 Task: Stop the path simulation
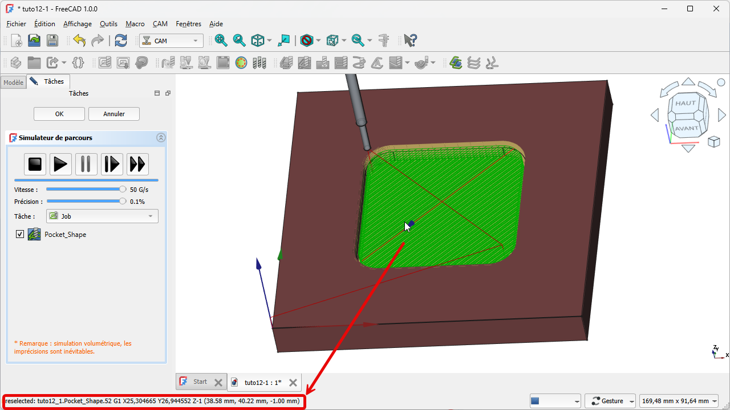coord(35,165)
